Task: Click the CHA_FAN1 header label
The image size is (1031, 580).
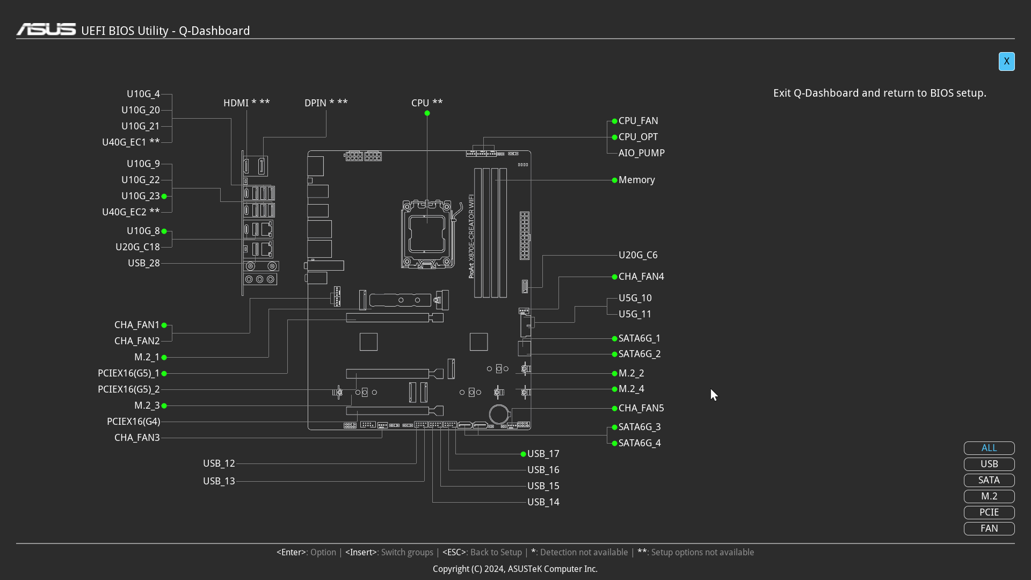Action: coord(136,325)
